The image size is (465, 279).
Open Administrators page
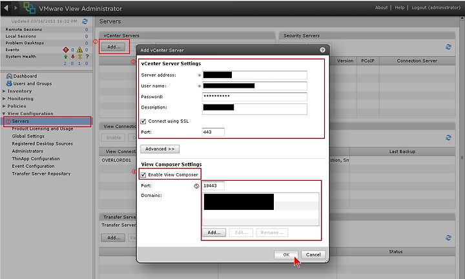[x=27, y=151]
